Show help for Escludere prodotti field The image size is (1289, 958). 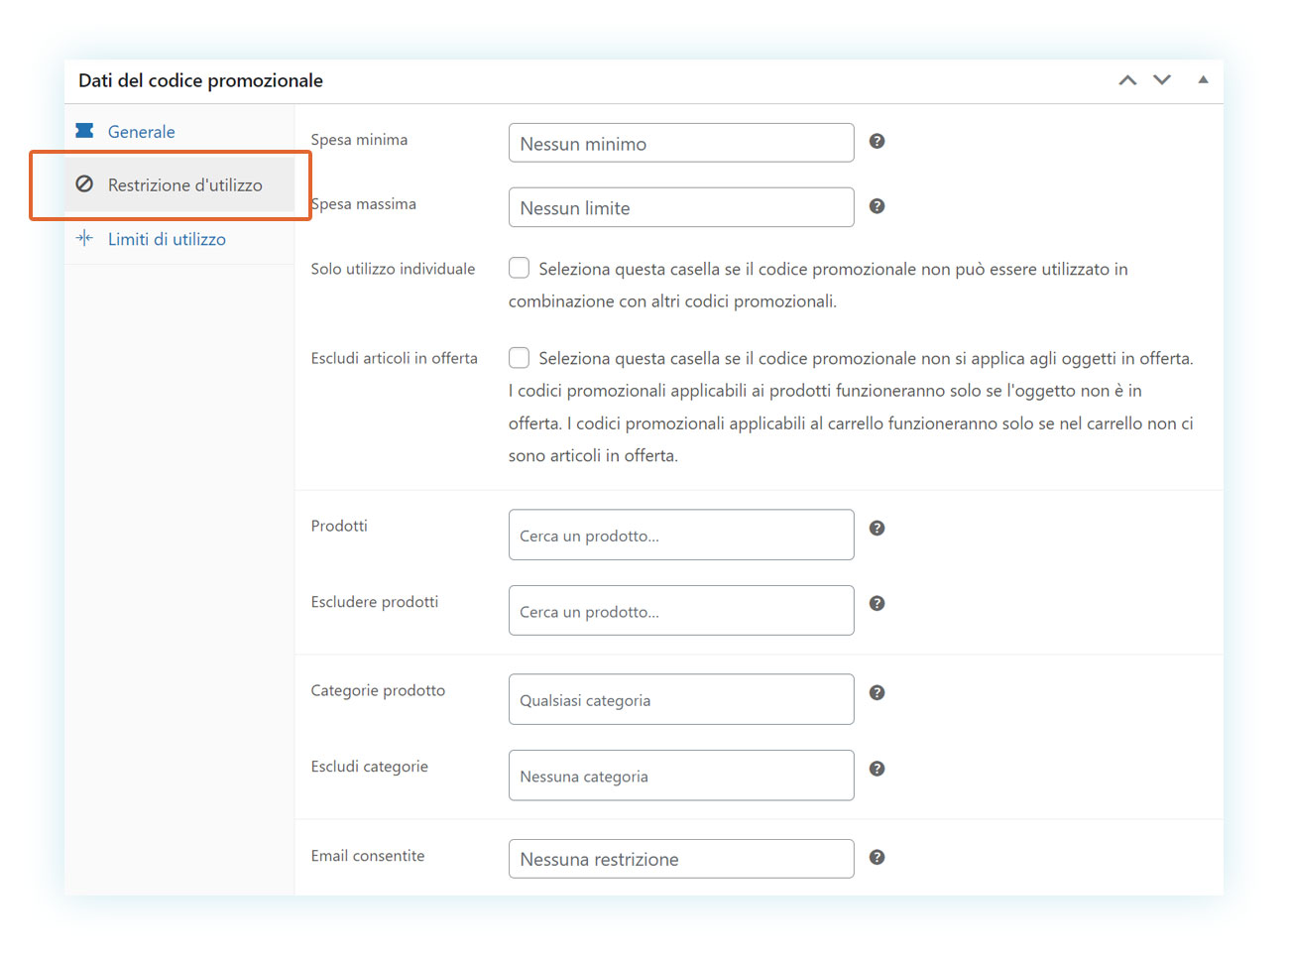[877, 603]
